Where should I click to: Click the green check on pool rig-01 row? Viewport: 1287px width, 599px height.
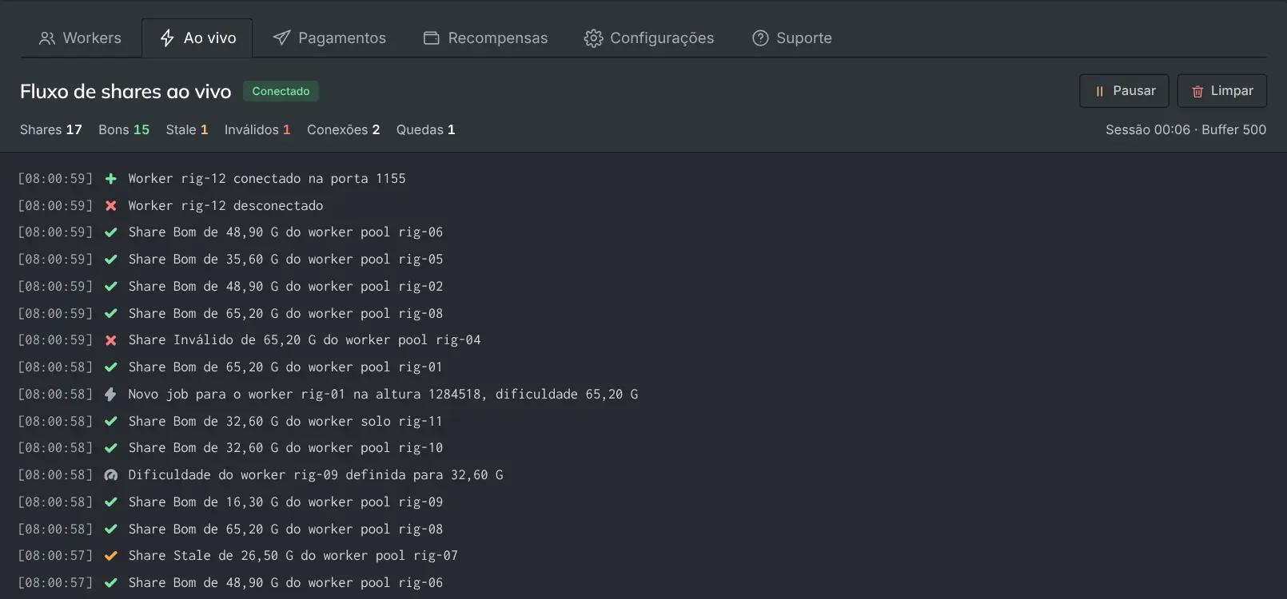point(111,367)
